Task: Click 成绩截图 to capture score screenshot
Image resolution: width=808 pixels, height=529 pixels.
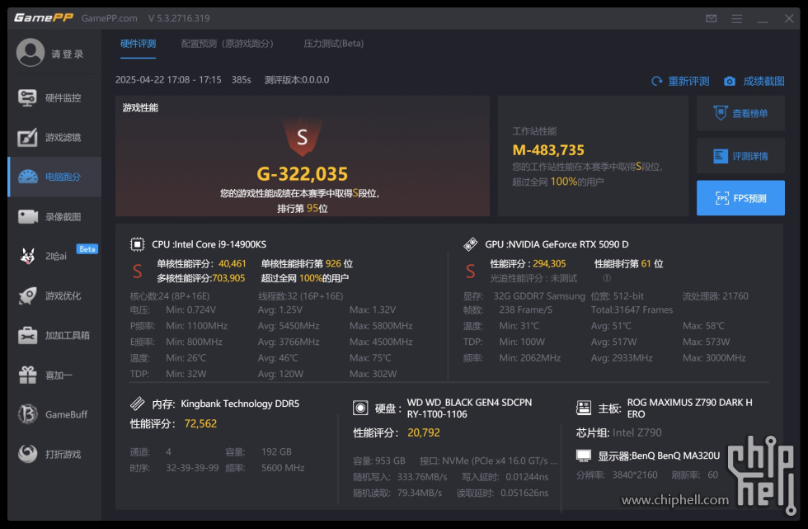Action: coord(754,81)
